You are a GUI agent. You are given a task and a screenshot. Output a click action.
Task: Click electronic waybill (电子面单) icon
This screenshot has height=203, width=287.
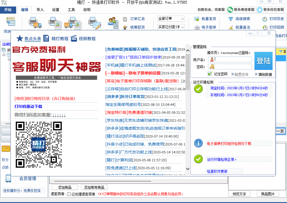197,27
